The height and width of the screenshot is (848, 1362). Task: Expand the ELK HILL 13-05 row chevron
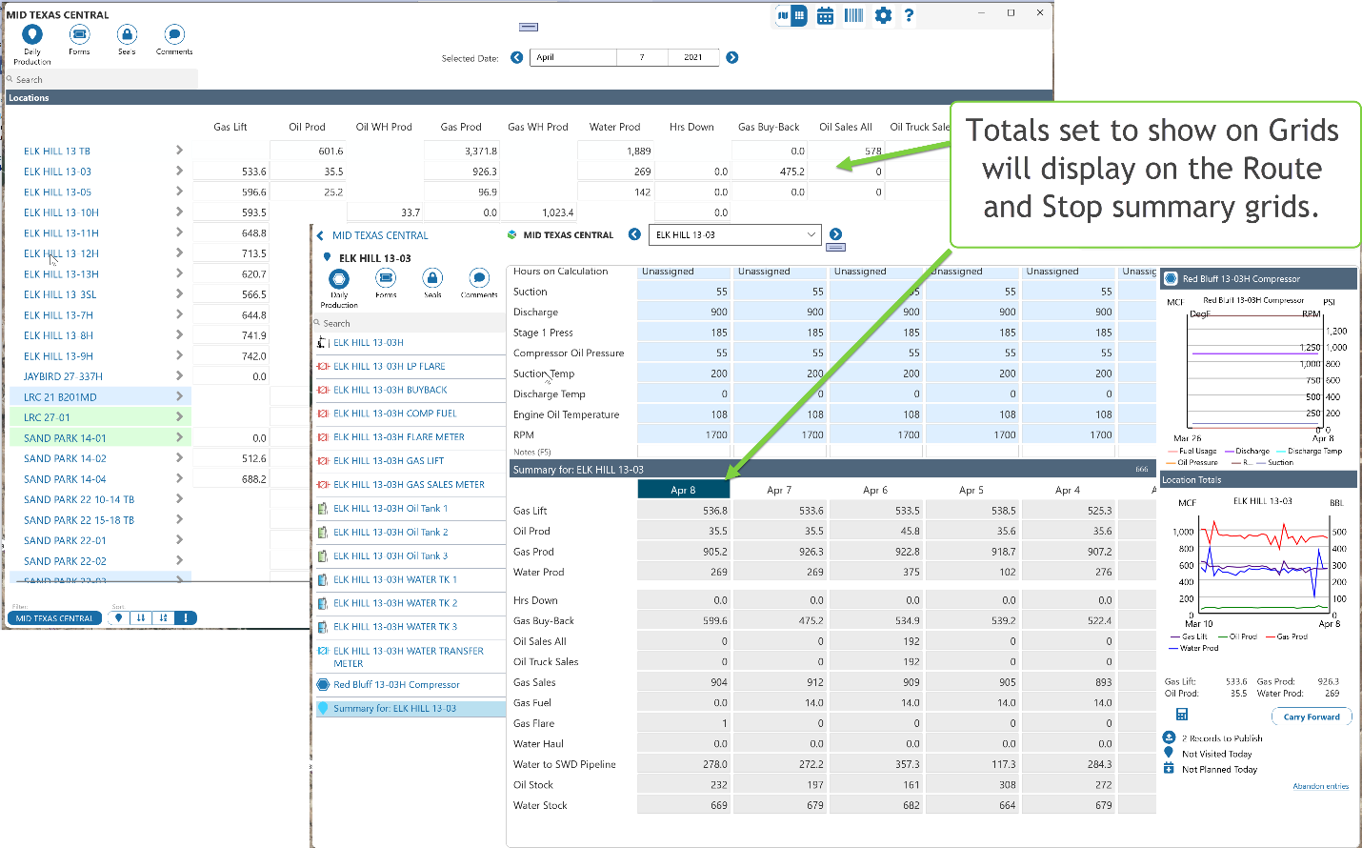click(x=179, y=192)
